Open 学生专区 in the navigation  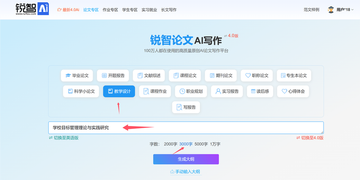(130, 10)
